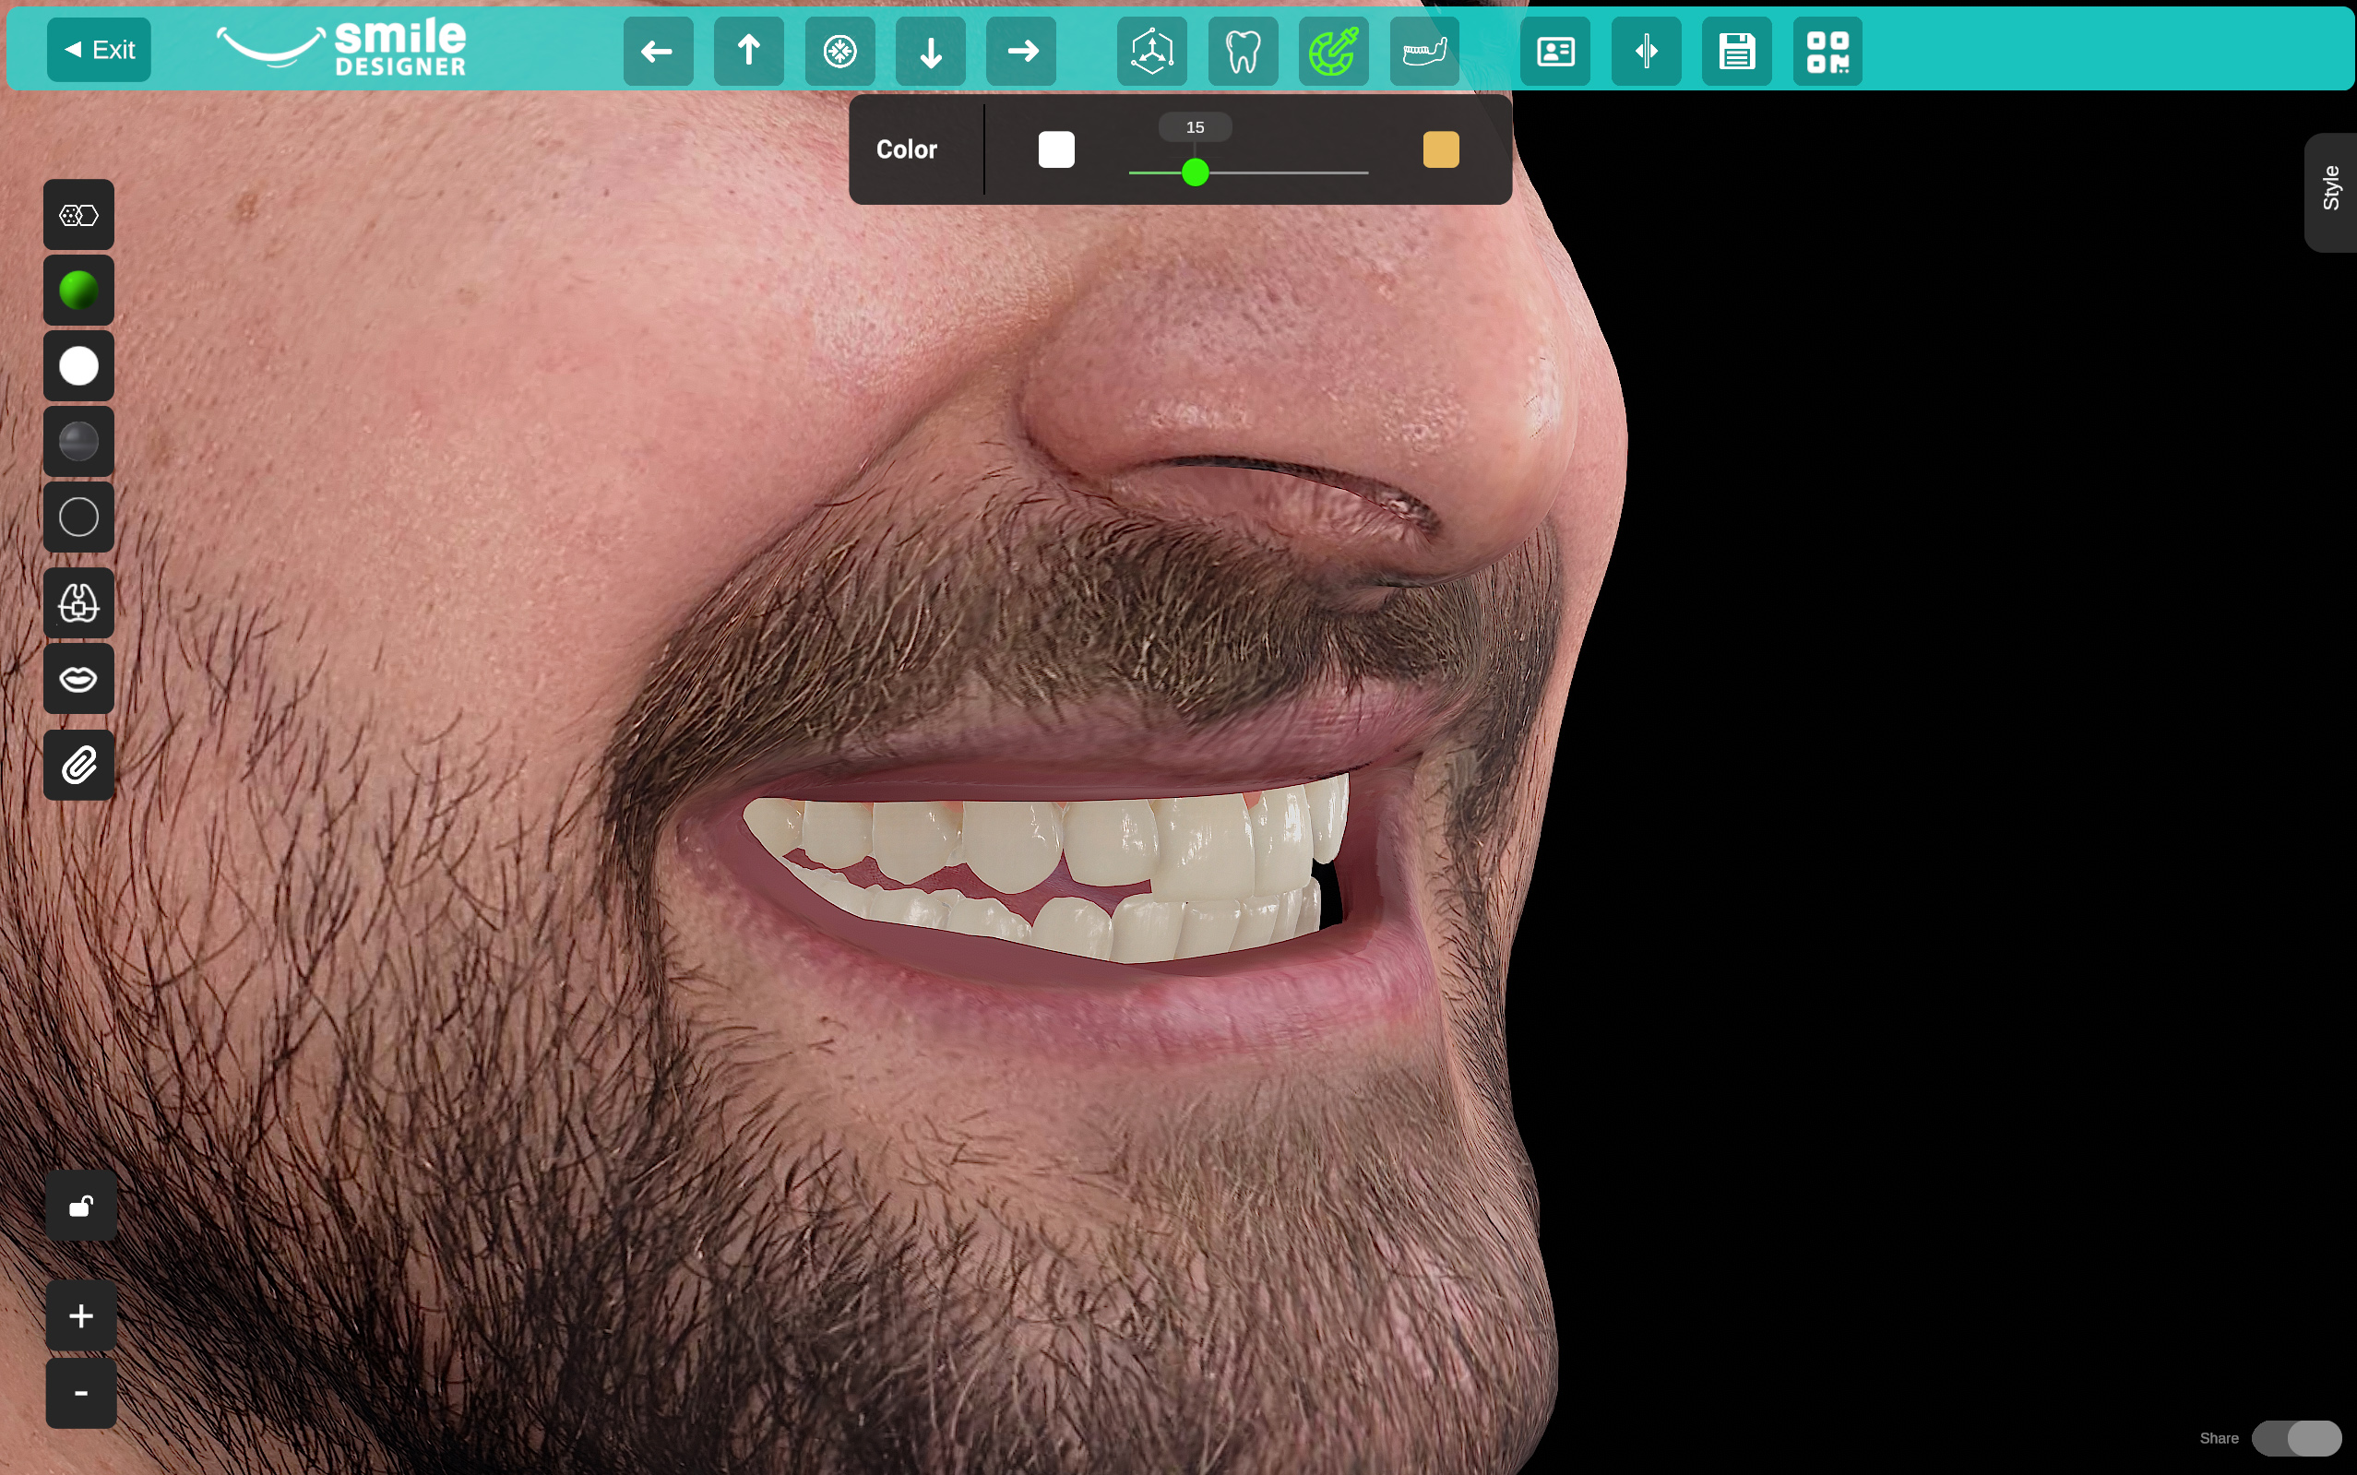Screen dimensions: 2357x1475
Task: Click the green Color slider handle
Action: [x=1195, y=172]
